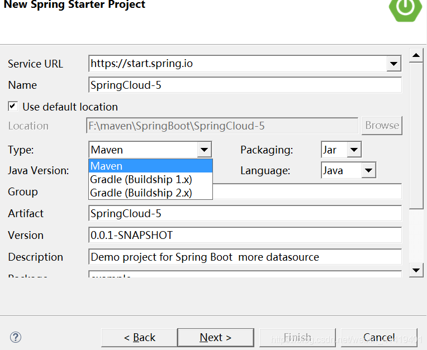The width and height of the screenshot is (427, 350).
Task: Click the Next button
Action: pos(216,338)
